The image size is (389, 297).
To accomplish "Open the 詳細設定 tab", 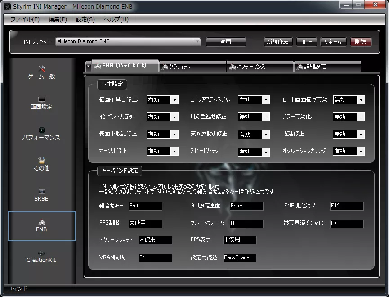I will pyautogui.click(x=327, y=67).
